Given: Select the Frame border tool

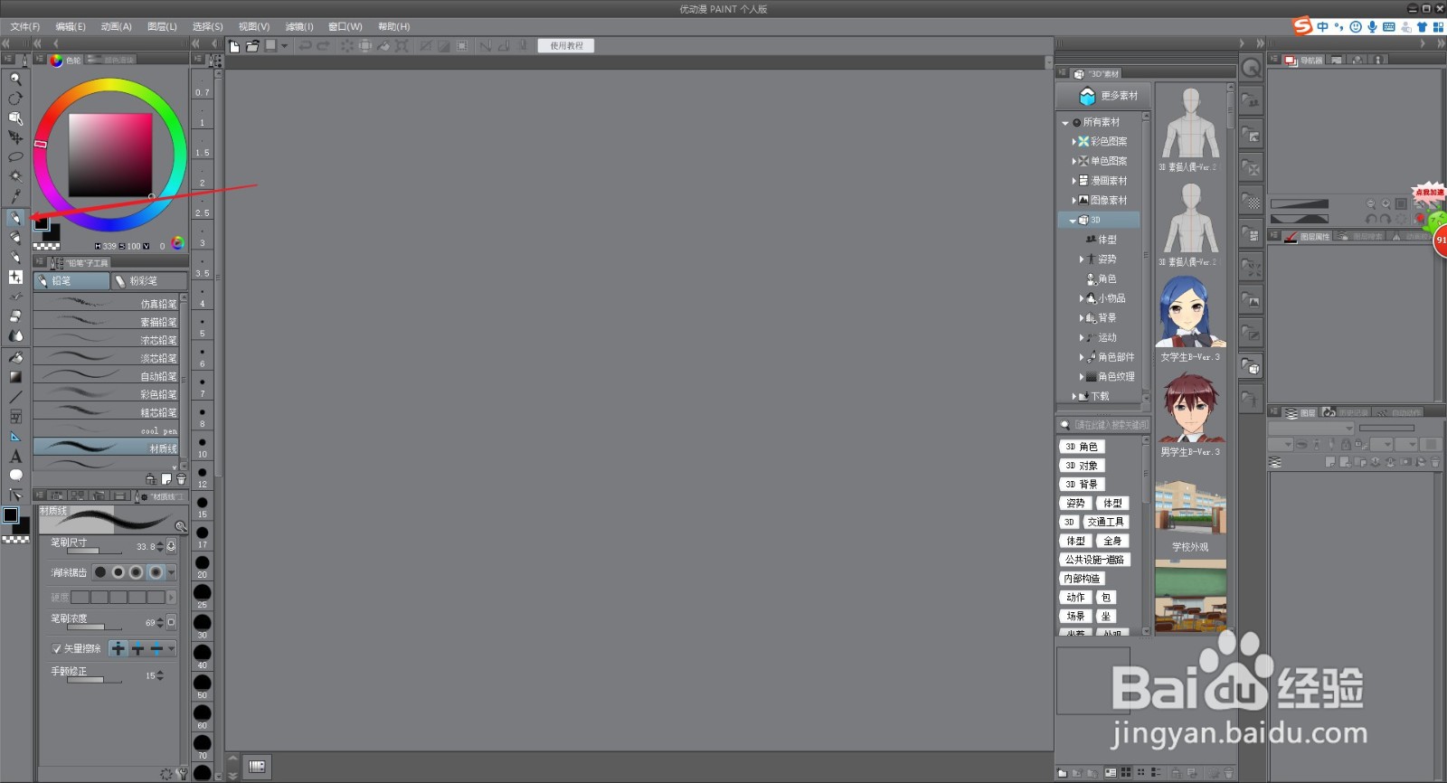Looking at the screenshot, I should tap(15, 417).
